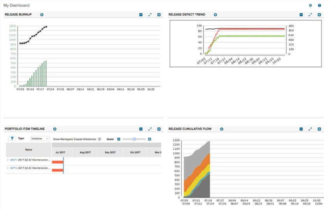Screen dimensions: 330x210
Task: Toggle Show Workspace Scoped Milestones checkbox
Action: pos(100,139)
